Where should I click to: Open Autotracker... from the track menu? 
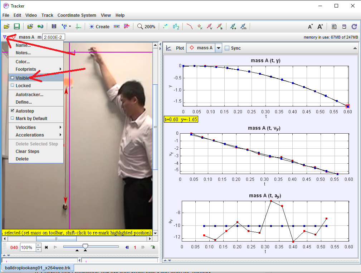click(x=36, y=95)
